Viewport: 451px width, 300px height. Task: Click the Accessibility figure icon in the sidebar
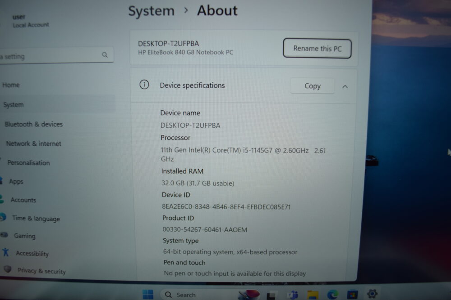(x=5, y=252)
